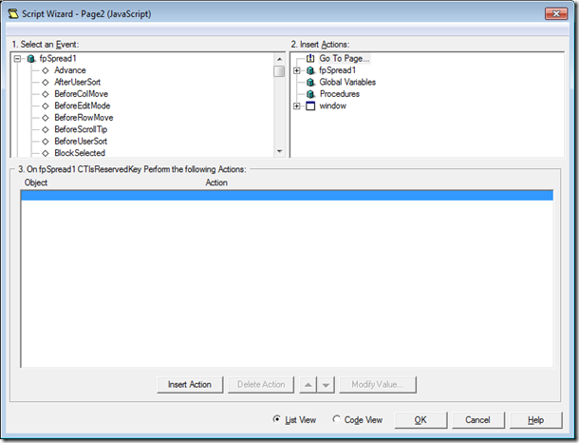This screenshot has width=579, height=443.
Task: Choose the List View radio button
Action: pyautogui.click(x=276, y=419)
